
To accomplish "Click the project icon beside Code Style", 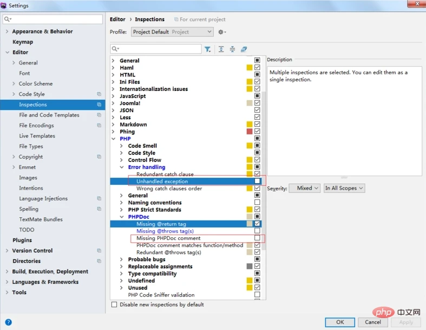I will pos(99,94).
